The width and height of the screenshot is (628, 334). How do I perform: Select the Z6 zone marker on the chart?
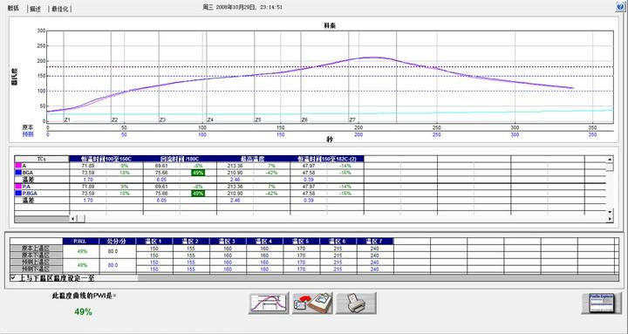[304, 119]
